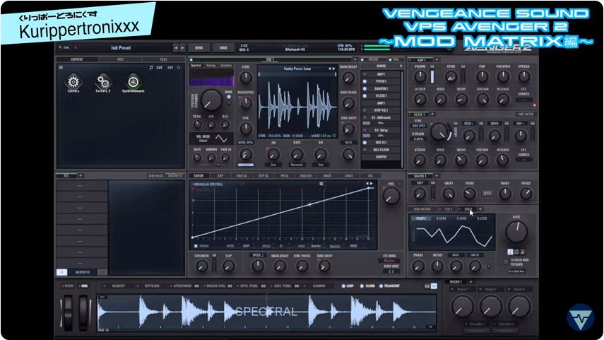The height and width of the screenshot is (340, 604).
Task: Toggle PITCH1 route enable dot
Action: [x=365, y=81]
